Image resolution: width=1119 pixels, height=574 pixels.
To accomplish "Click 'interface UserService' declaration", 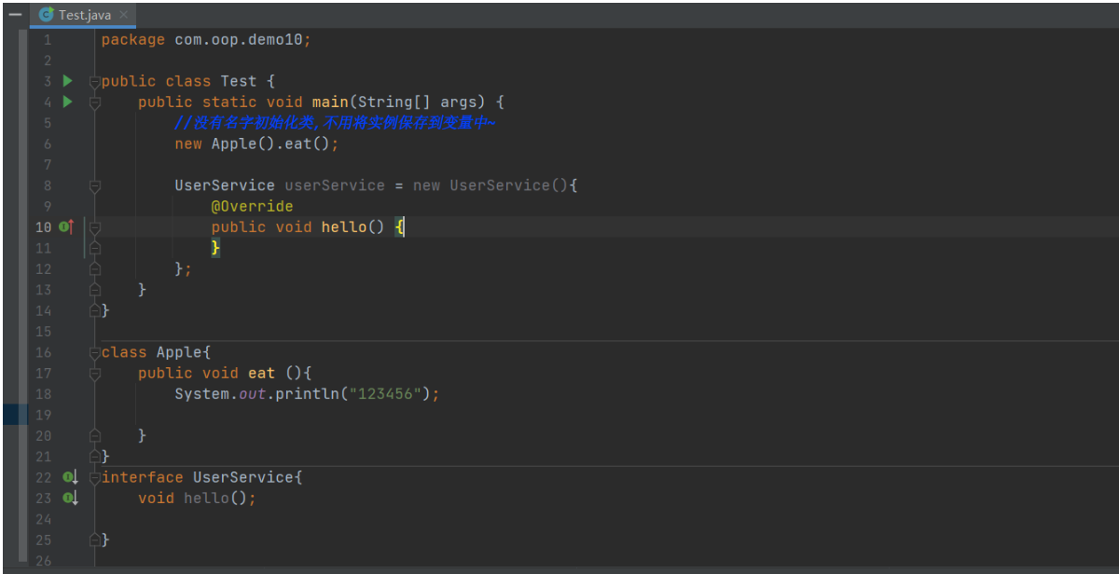I will point(198,477).
